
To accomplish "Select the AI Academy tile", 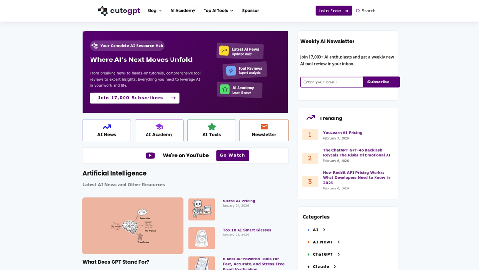I will click(x=159, y=130).
